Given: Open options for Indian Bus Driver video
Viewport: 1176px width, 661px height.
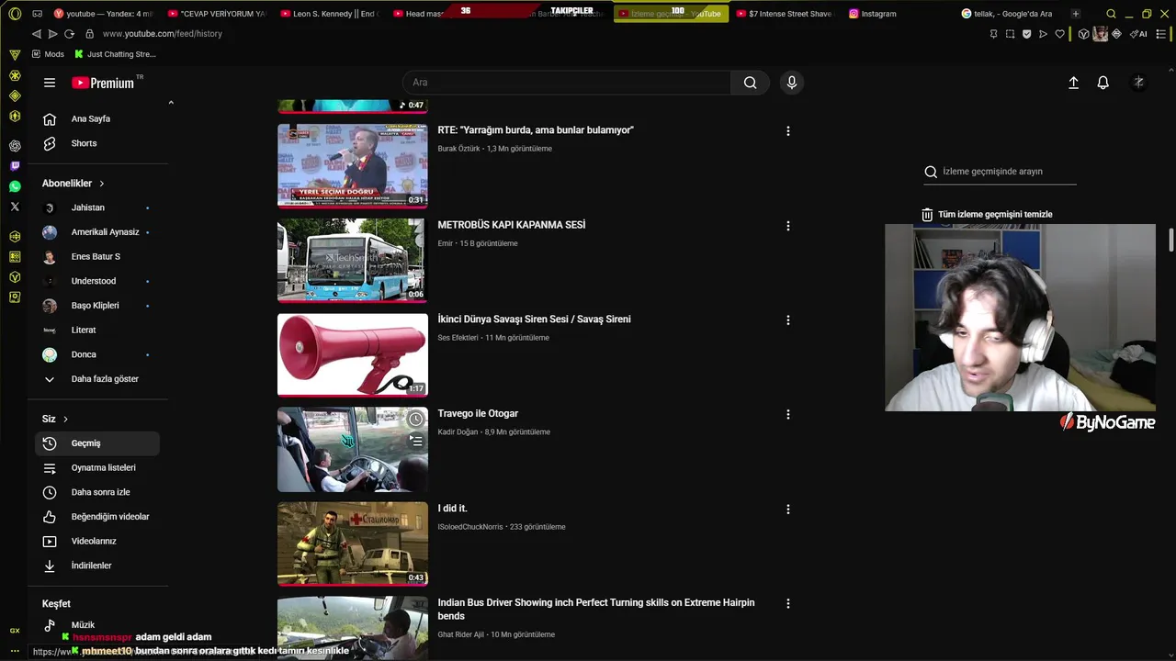Looking at the screenshot, I should (x=787, y=604).
